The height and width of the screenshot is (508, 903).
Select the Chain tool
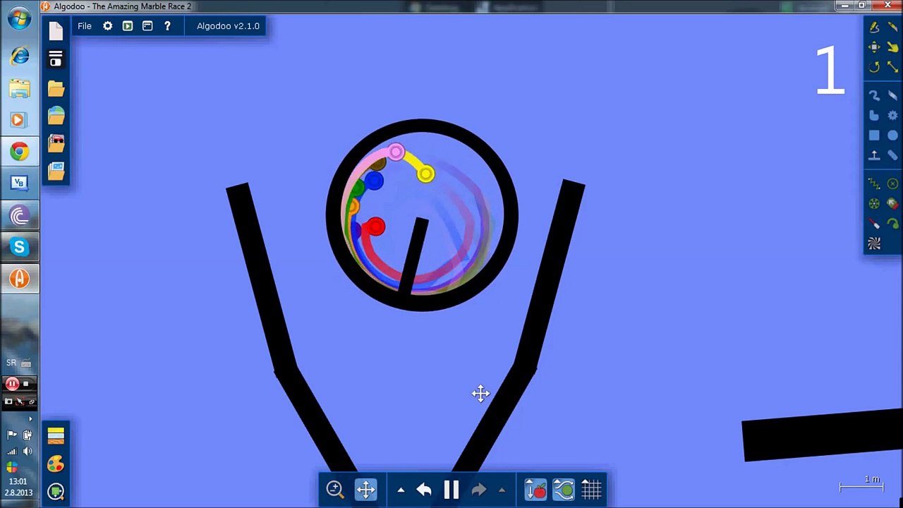coord(892,155)
